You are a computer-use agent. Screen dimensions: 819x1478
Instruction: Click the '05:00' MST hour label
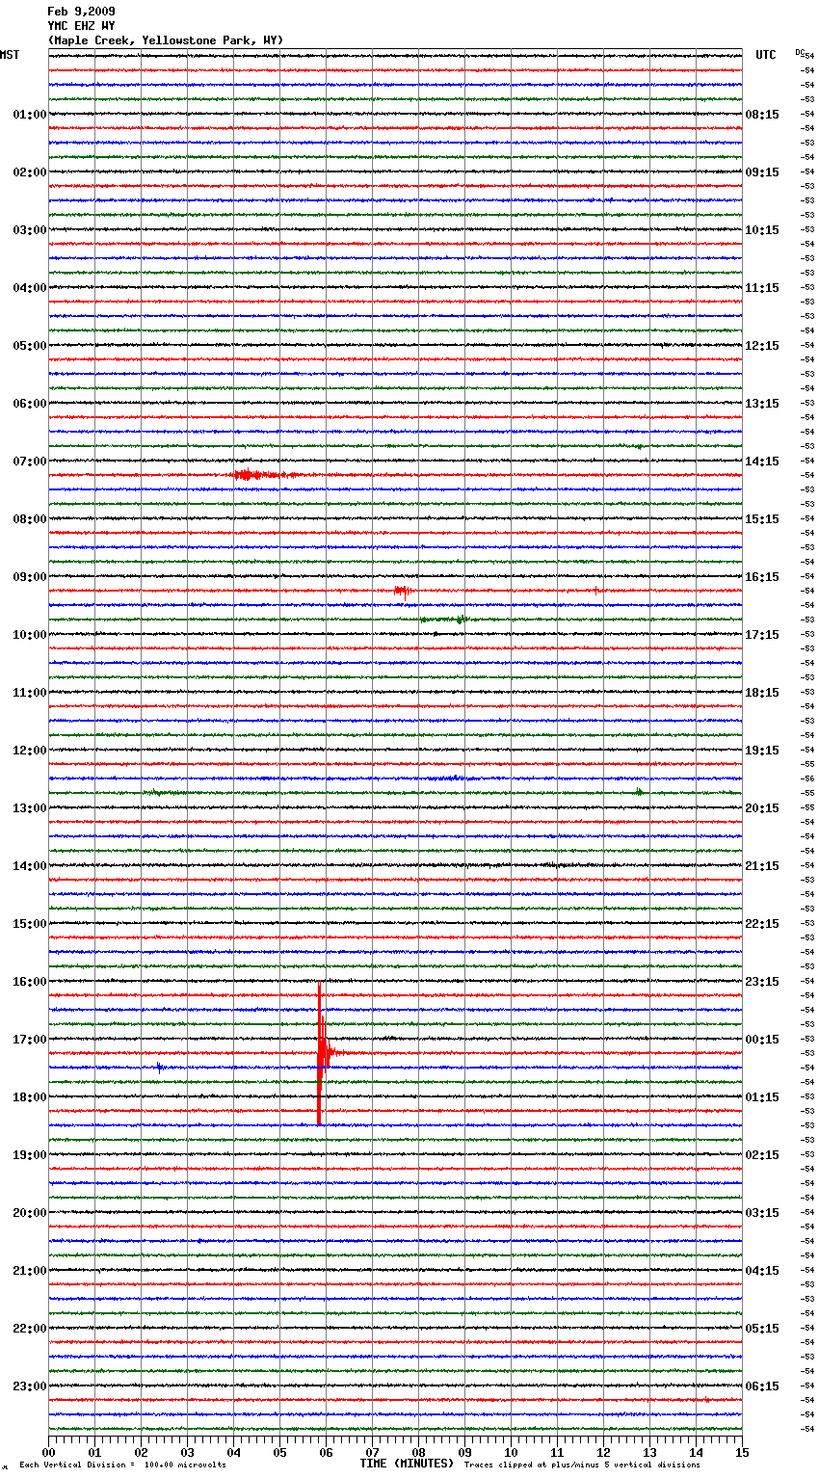tap(29, 346)
